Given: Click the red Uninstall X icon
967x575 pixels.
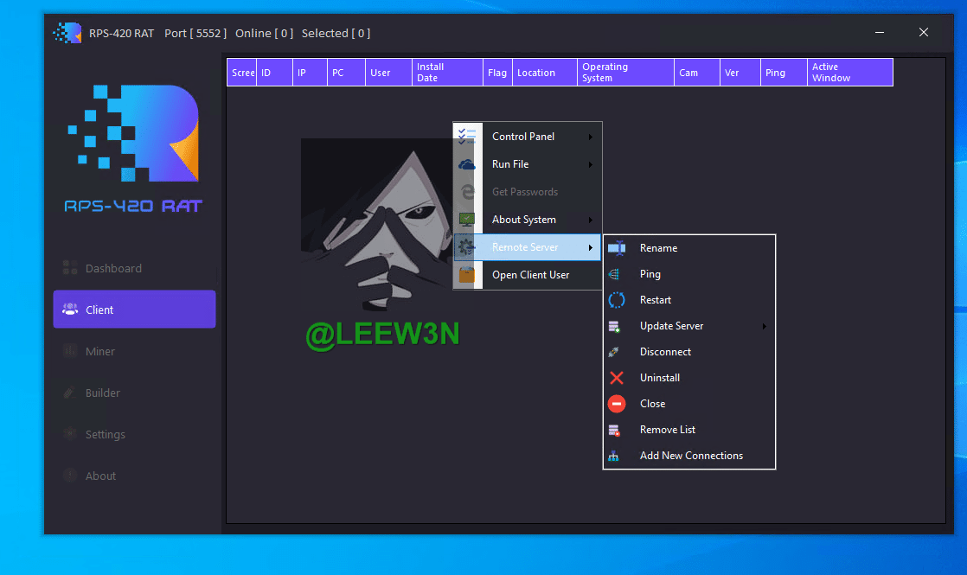Looking at the screenshot, I should pyautogui.click(x=616, y=378).
